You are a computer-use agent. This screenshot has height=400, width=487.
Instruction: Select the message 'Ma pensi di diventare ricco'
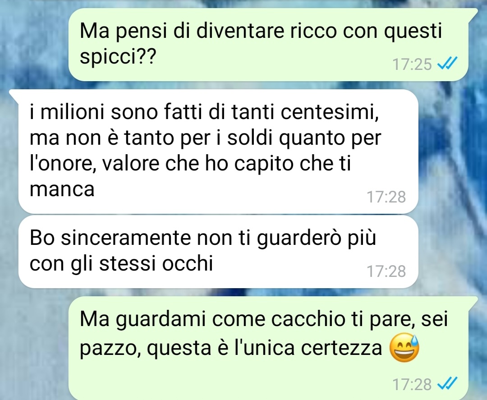point(268,45)
